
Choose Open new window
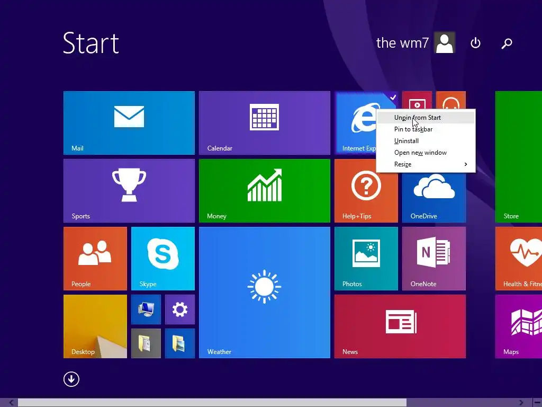tap(426, 153)
